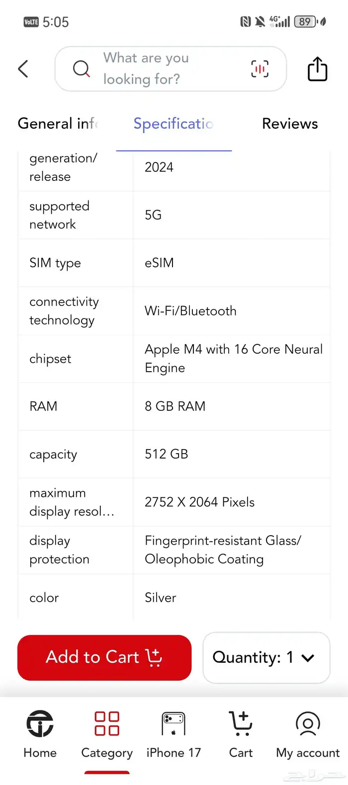Tap the back arrow icon

23,69
